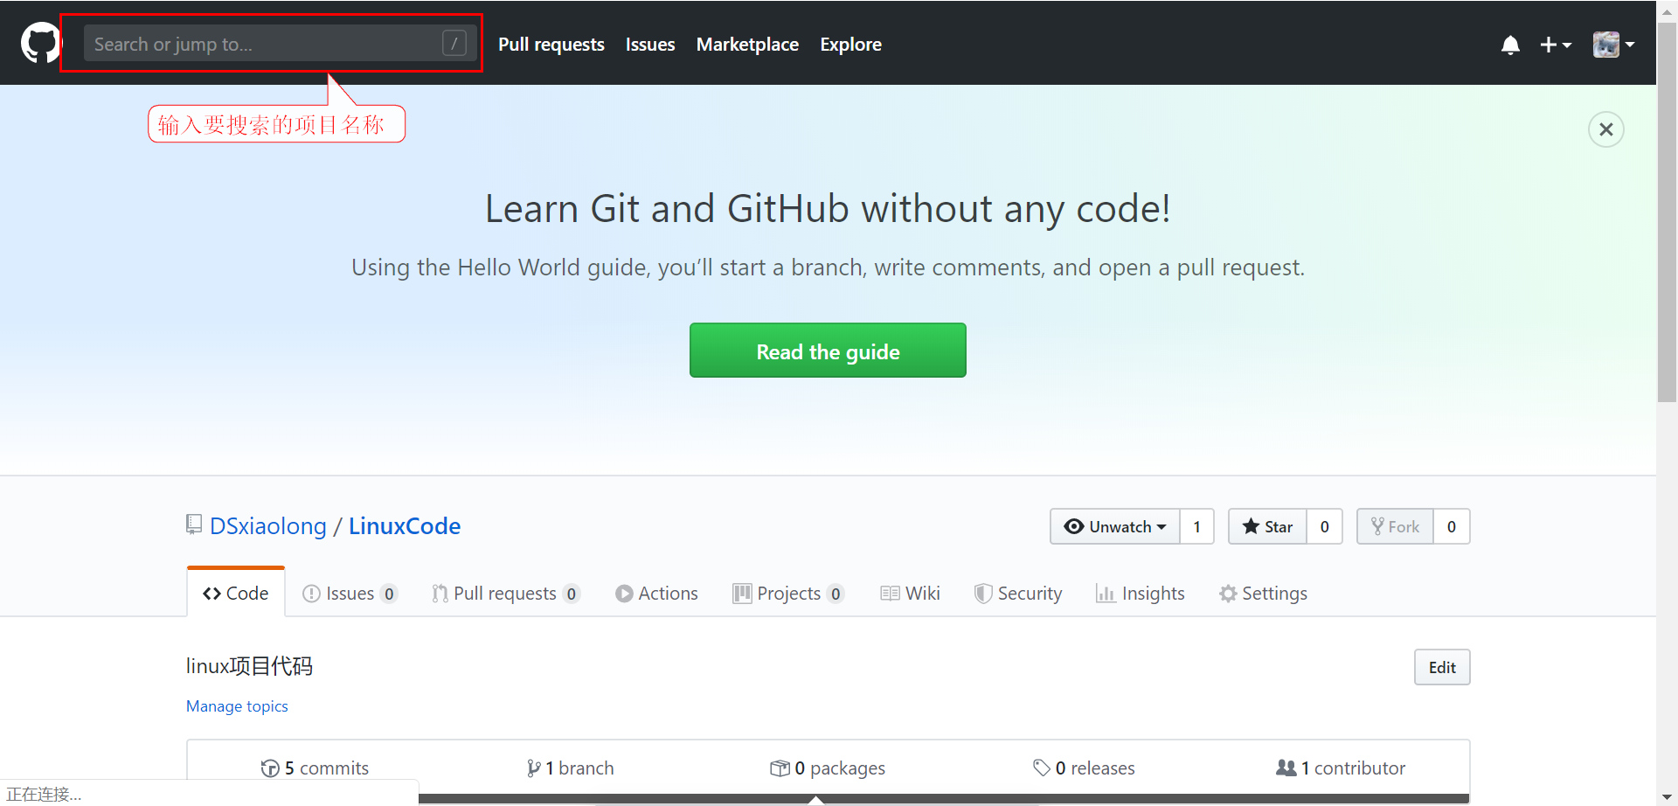Open Issues in the top navigation
Image resolution: width=1678 pixels, height=806 pixels.
pos(650,45)
